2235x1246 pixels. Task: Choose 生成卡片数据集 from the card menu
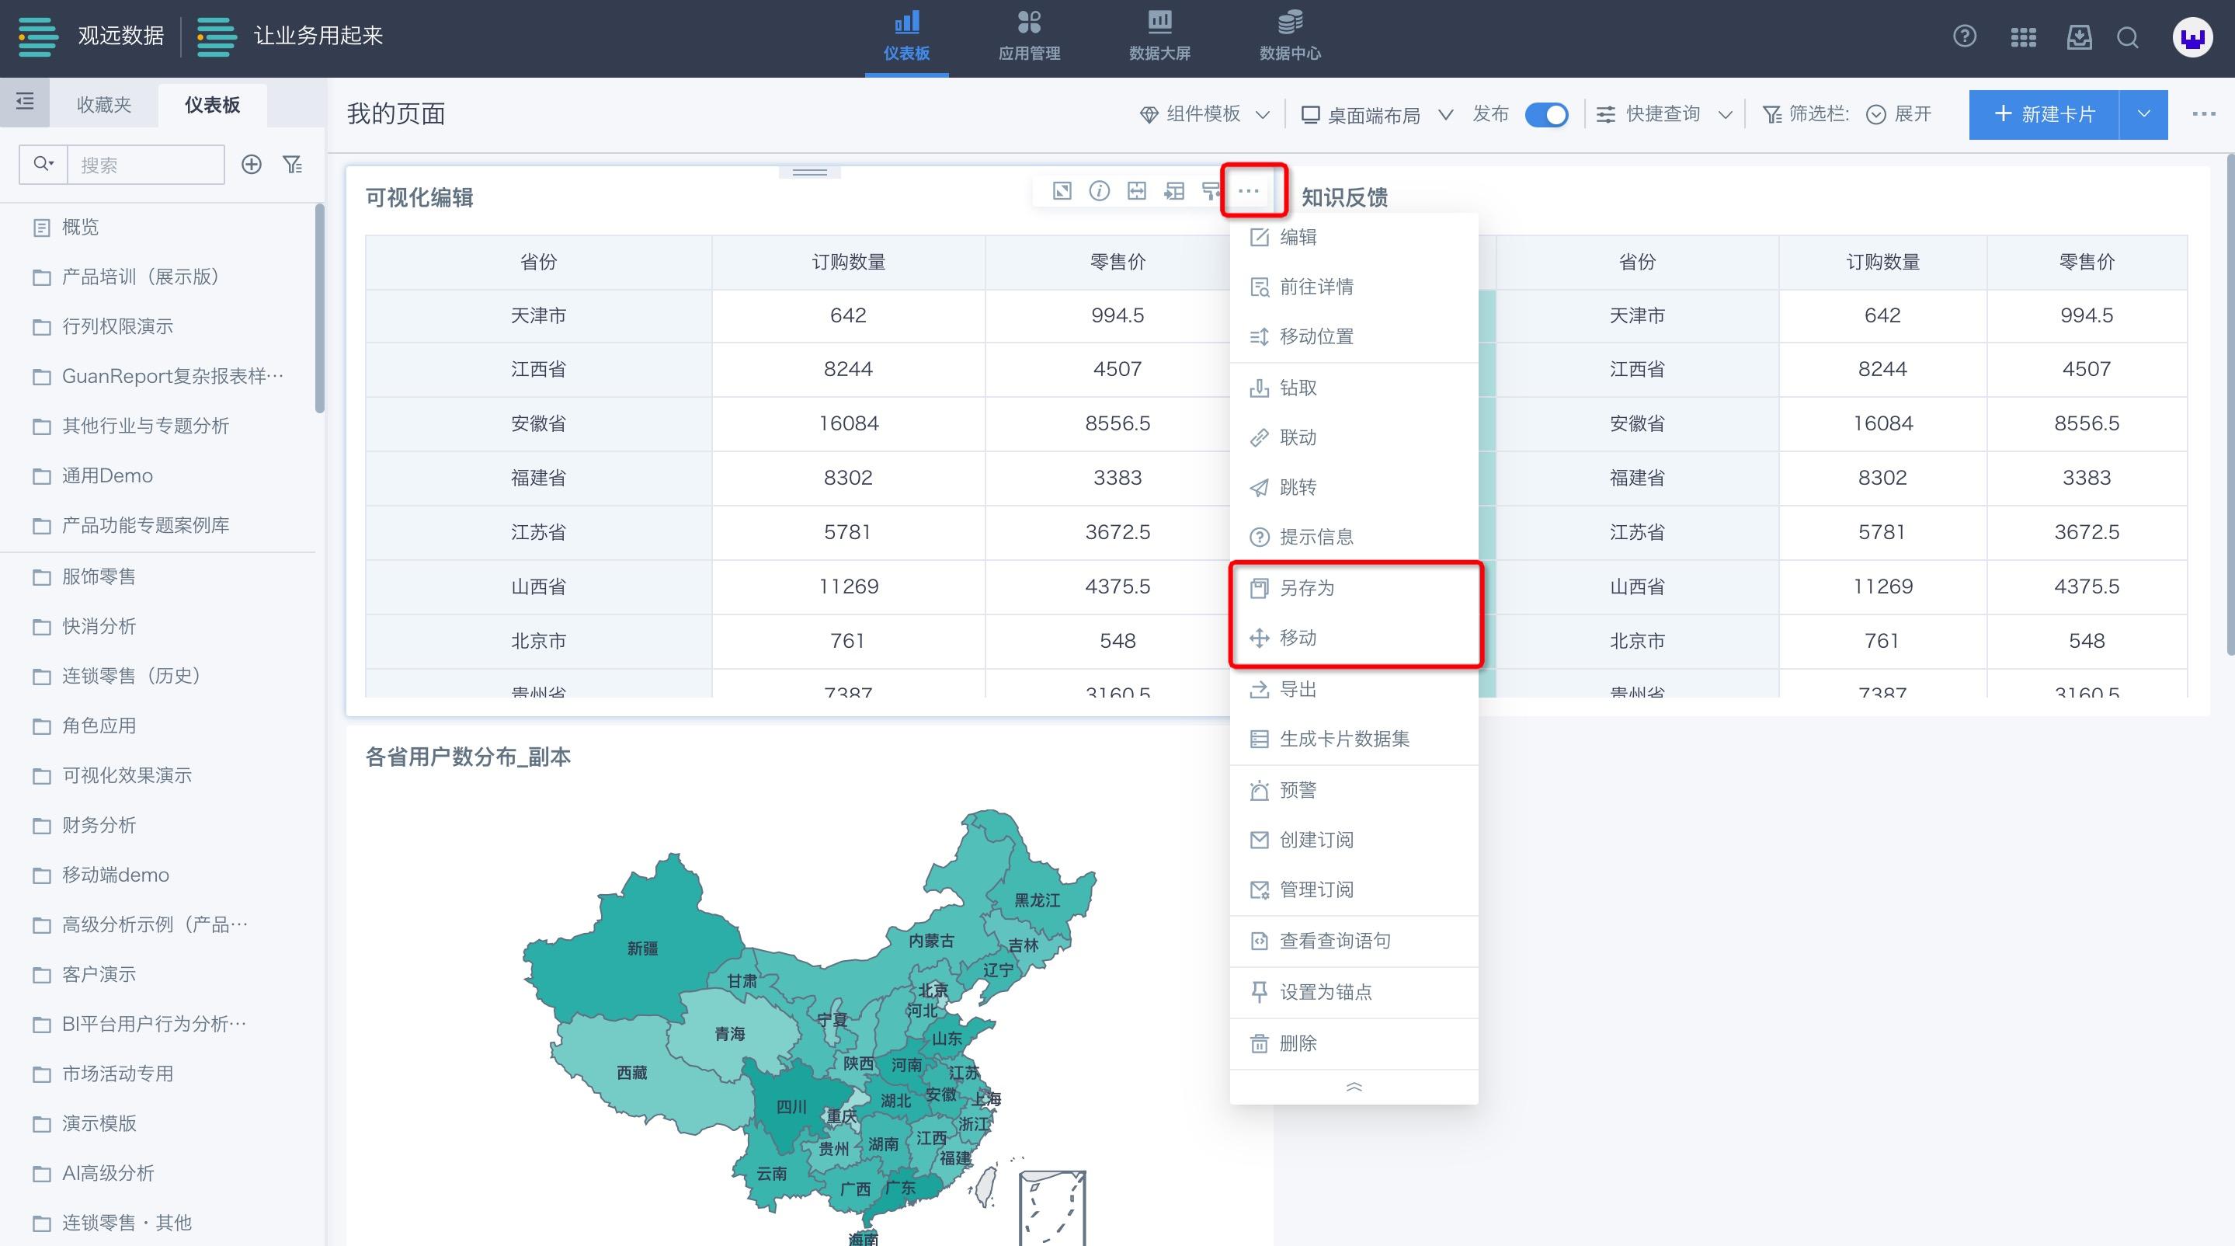click(1354, 740)
